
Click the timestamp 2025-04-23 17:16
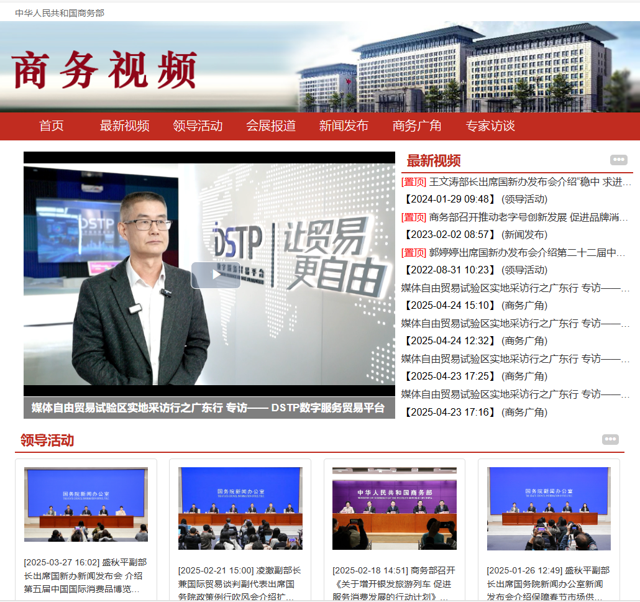click(449, 413)
